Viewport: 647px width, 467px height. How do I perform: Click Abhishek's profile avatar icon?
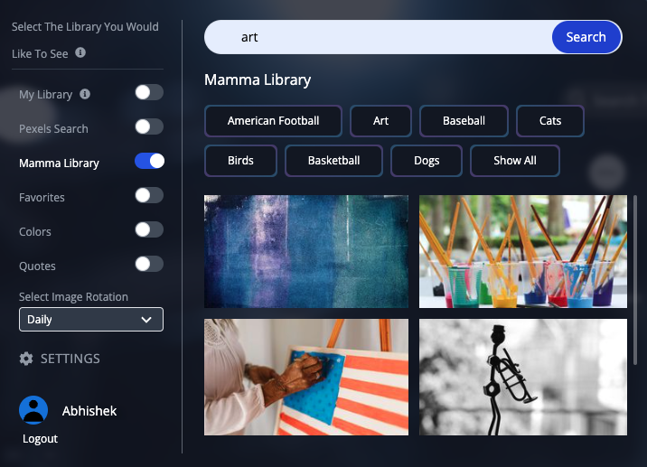click(33, 410)
